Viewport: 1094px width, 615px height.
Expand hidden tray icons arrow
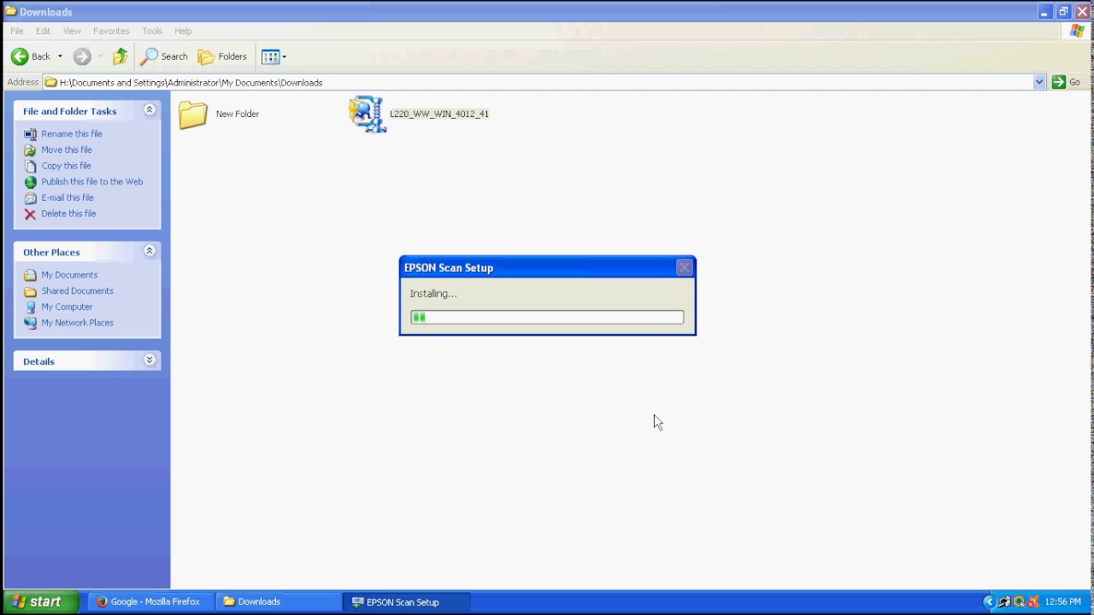989,602
